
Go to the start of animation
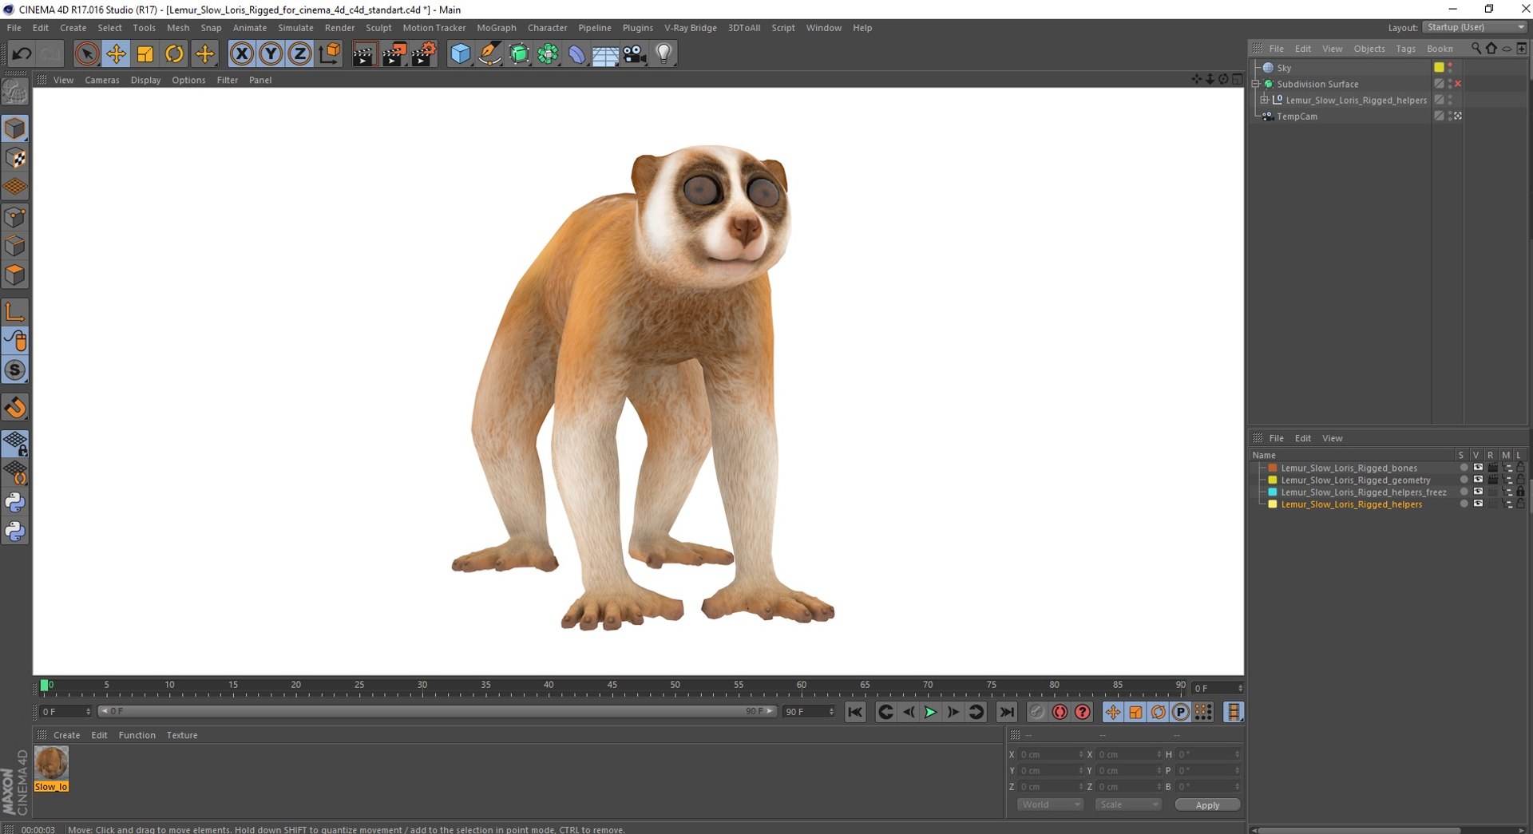855,712
